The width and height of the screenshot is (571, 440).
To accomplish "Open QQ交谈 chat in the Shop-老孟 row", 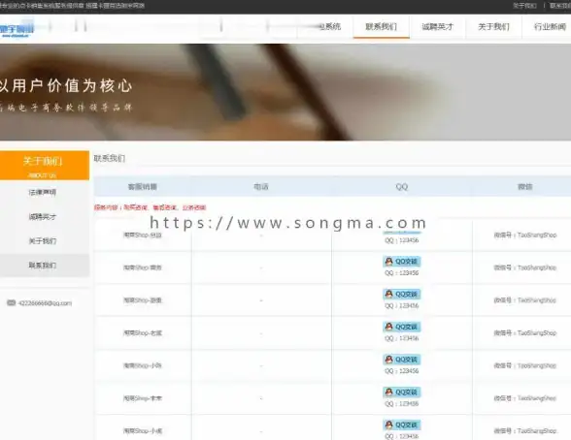I will [x=402, y=327].
